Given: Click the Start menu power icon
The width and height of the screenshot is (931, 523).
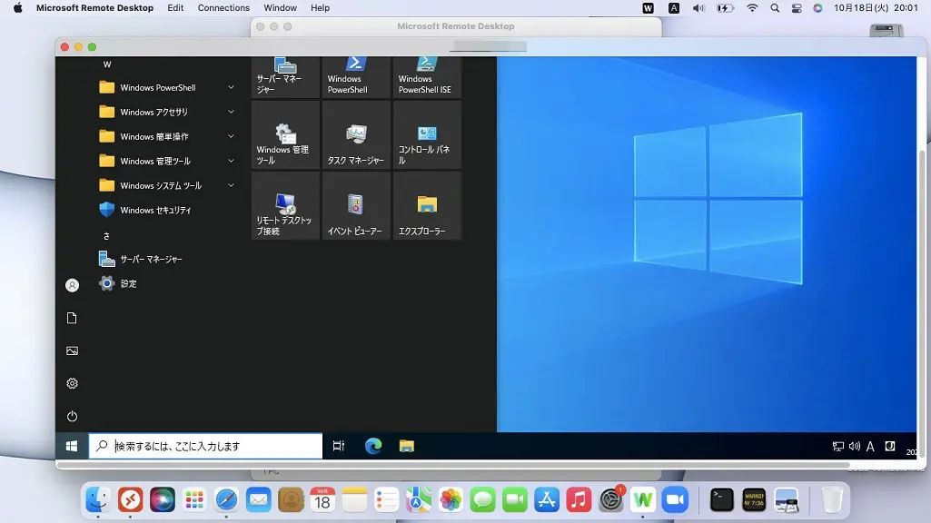Looking at the screenshot, I should (x=72, y=417).
